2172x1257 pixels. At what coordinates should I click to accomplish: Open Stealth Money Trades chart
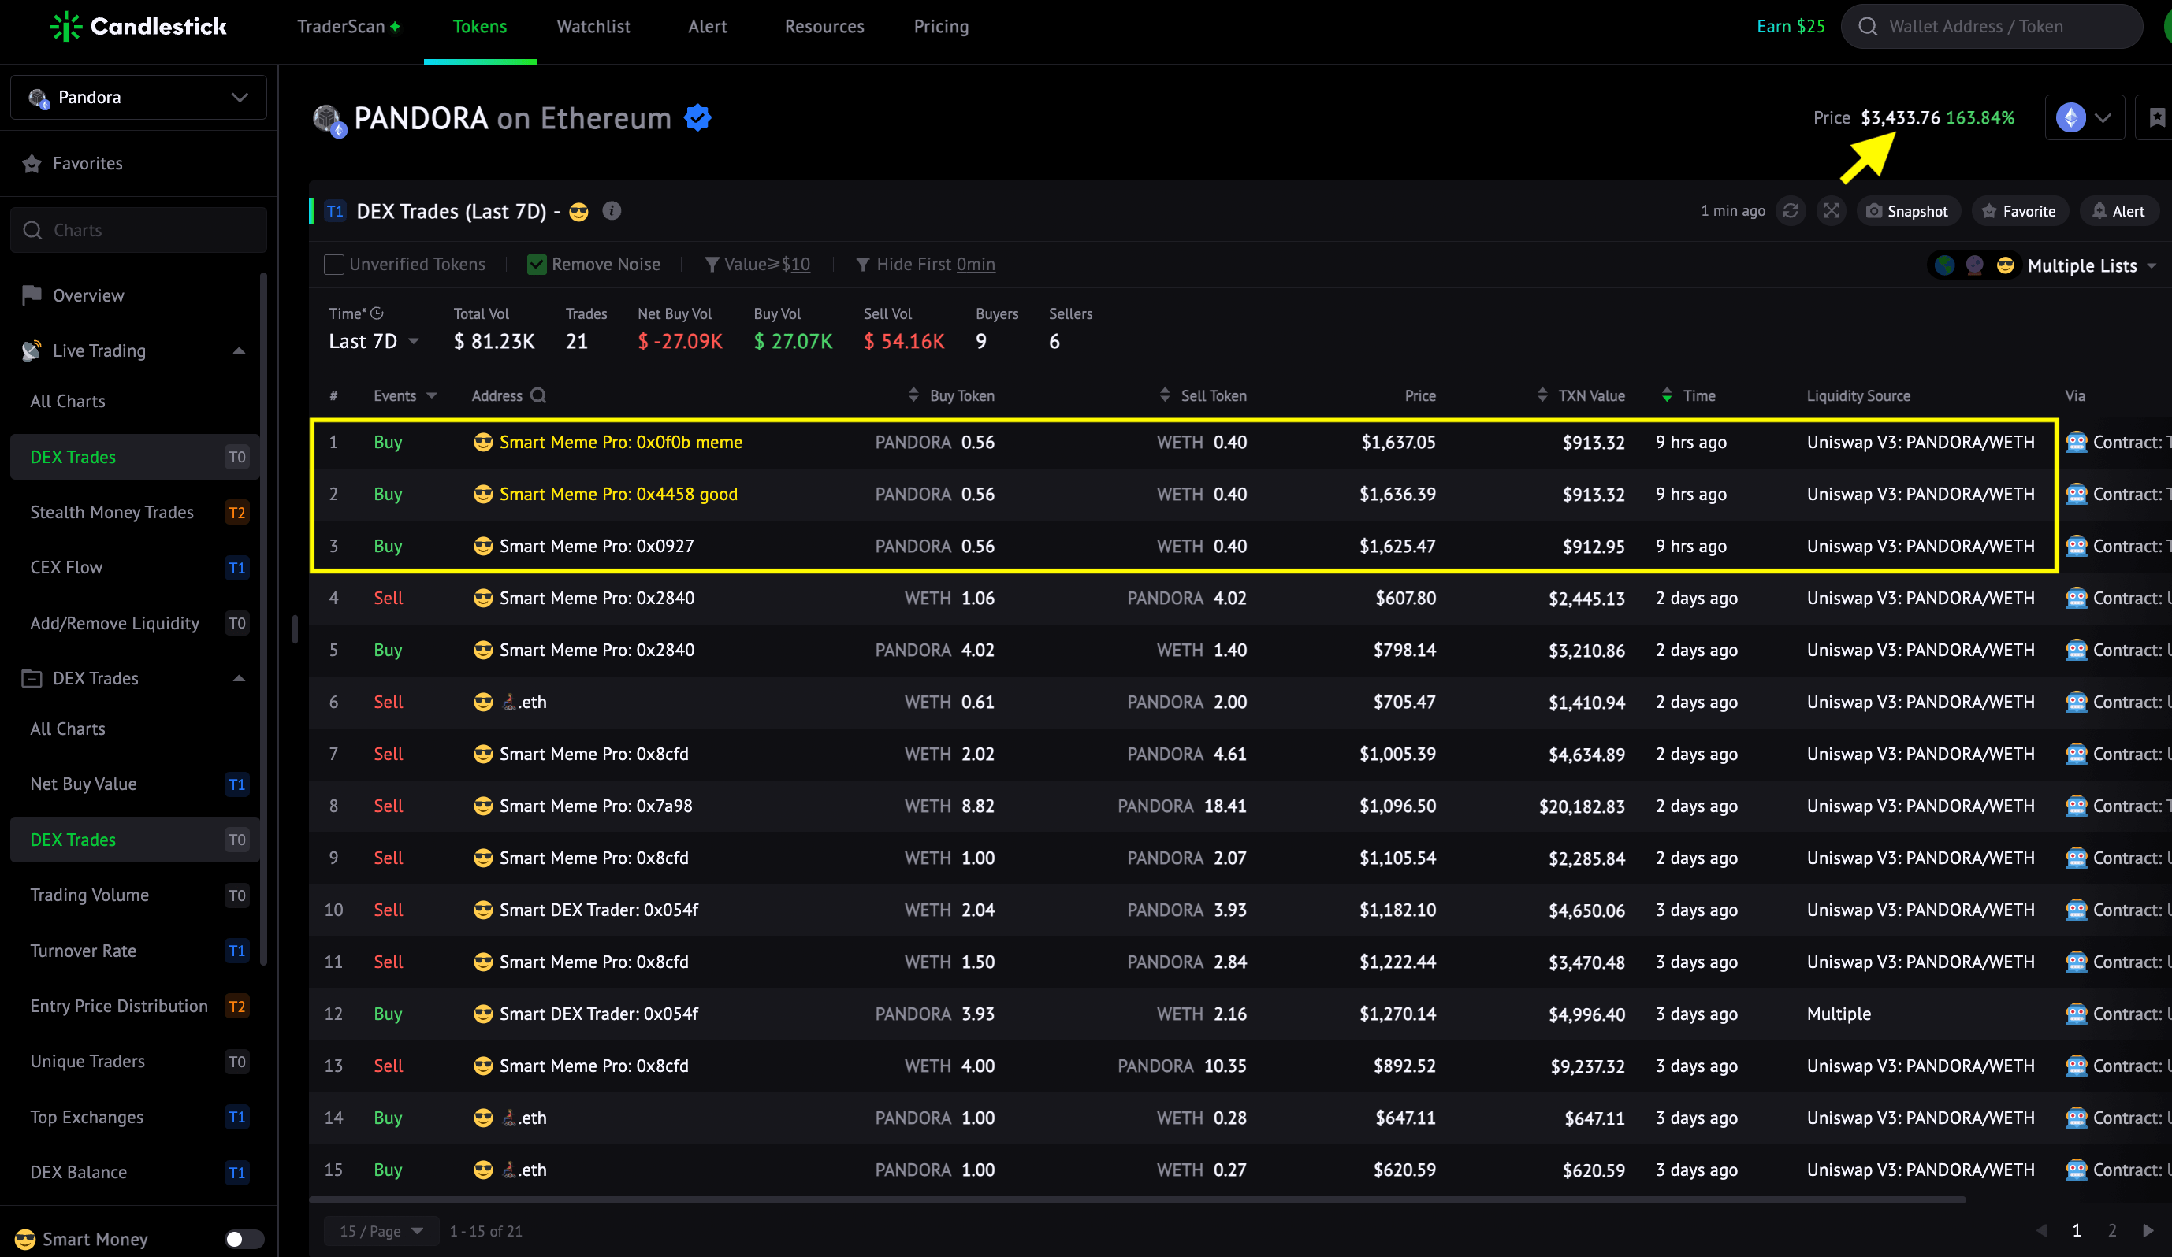coord(135,513)
